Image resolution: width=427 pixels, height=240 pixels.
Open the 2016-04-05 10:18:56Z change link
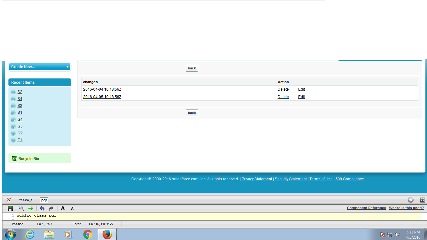102,97
